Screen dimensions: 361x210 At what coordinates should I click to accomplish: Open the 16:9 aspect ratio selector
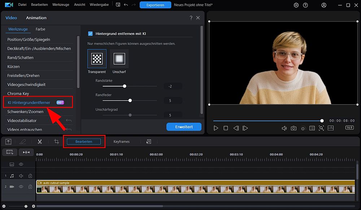point(349,128)
